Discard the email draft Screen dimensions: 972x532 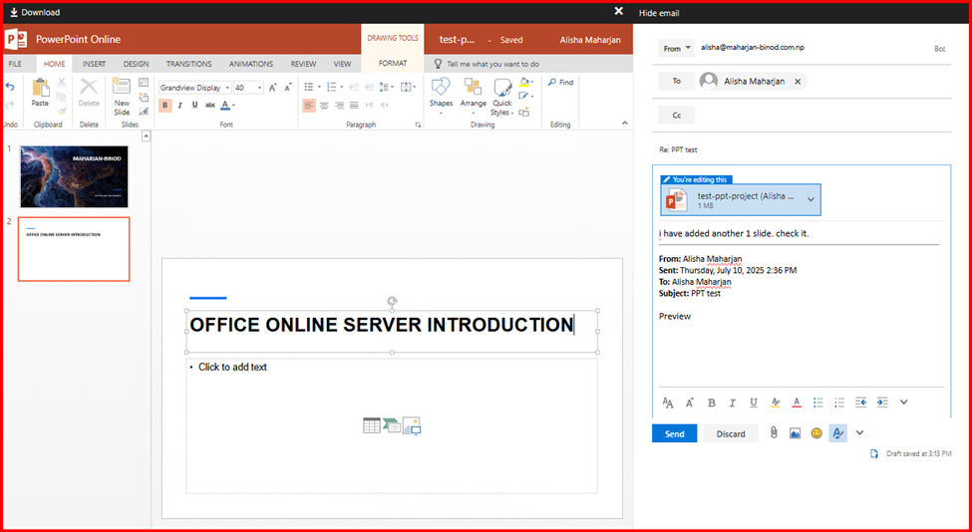point(730,433)
